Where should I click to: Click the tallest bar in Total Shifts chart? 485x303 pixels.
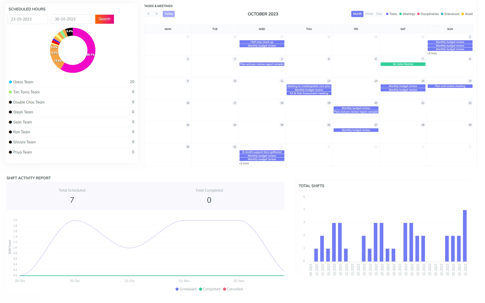[x=465, y=236]
